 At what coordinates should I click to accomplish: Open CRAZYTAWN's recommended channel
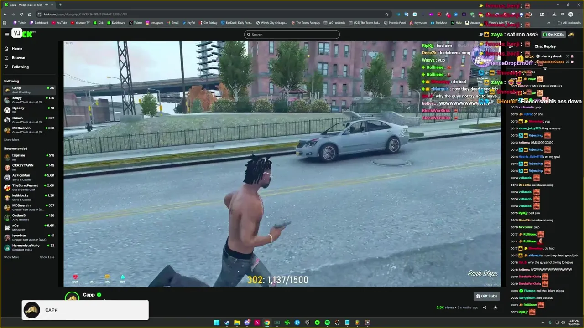(x=30, y=167)
